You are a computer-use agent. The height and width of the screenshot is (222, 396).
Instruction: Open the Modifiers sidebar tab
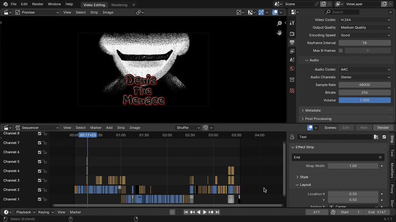point(392,170)
